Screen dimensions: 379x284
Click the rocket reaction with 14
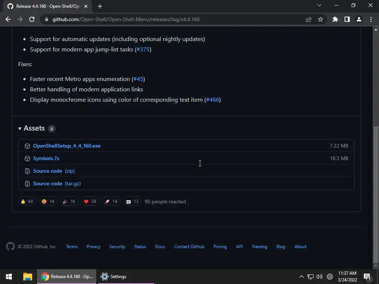tap(111, 202)
